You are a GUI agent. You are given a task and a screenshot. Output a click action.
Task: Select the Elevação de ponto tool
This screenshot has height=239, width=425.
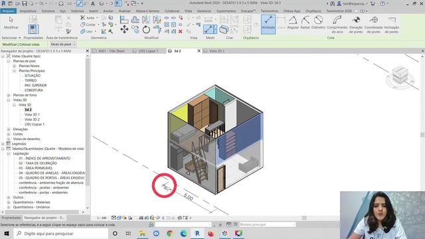pos(356,25)
